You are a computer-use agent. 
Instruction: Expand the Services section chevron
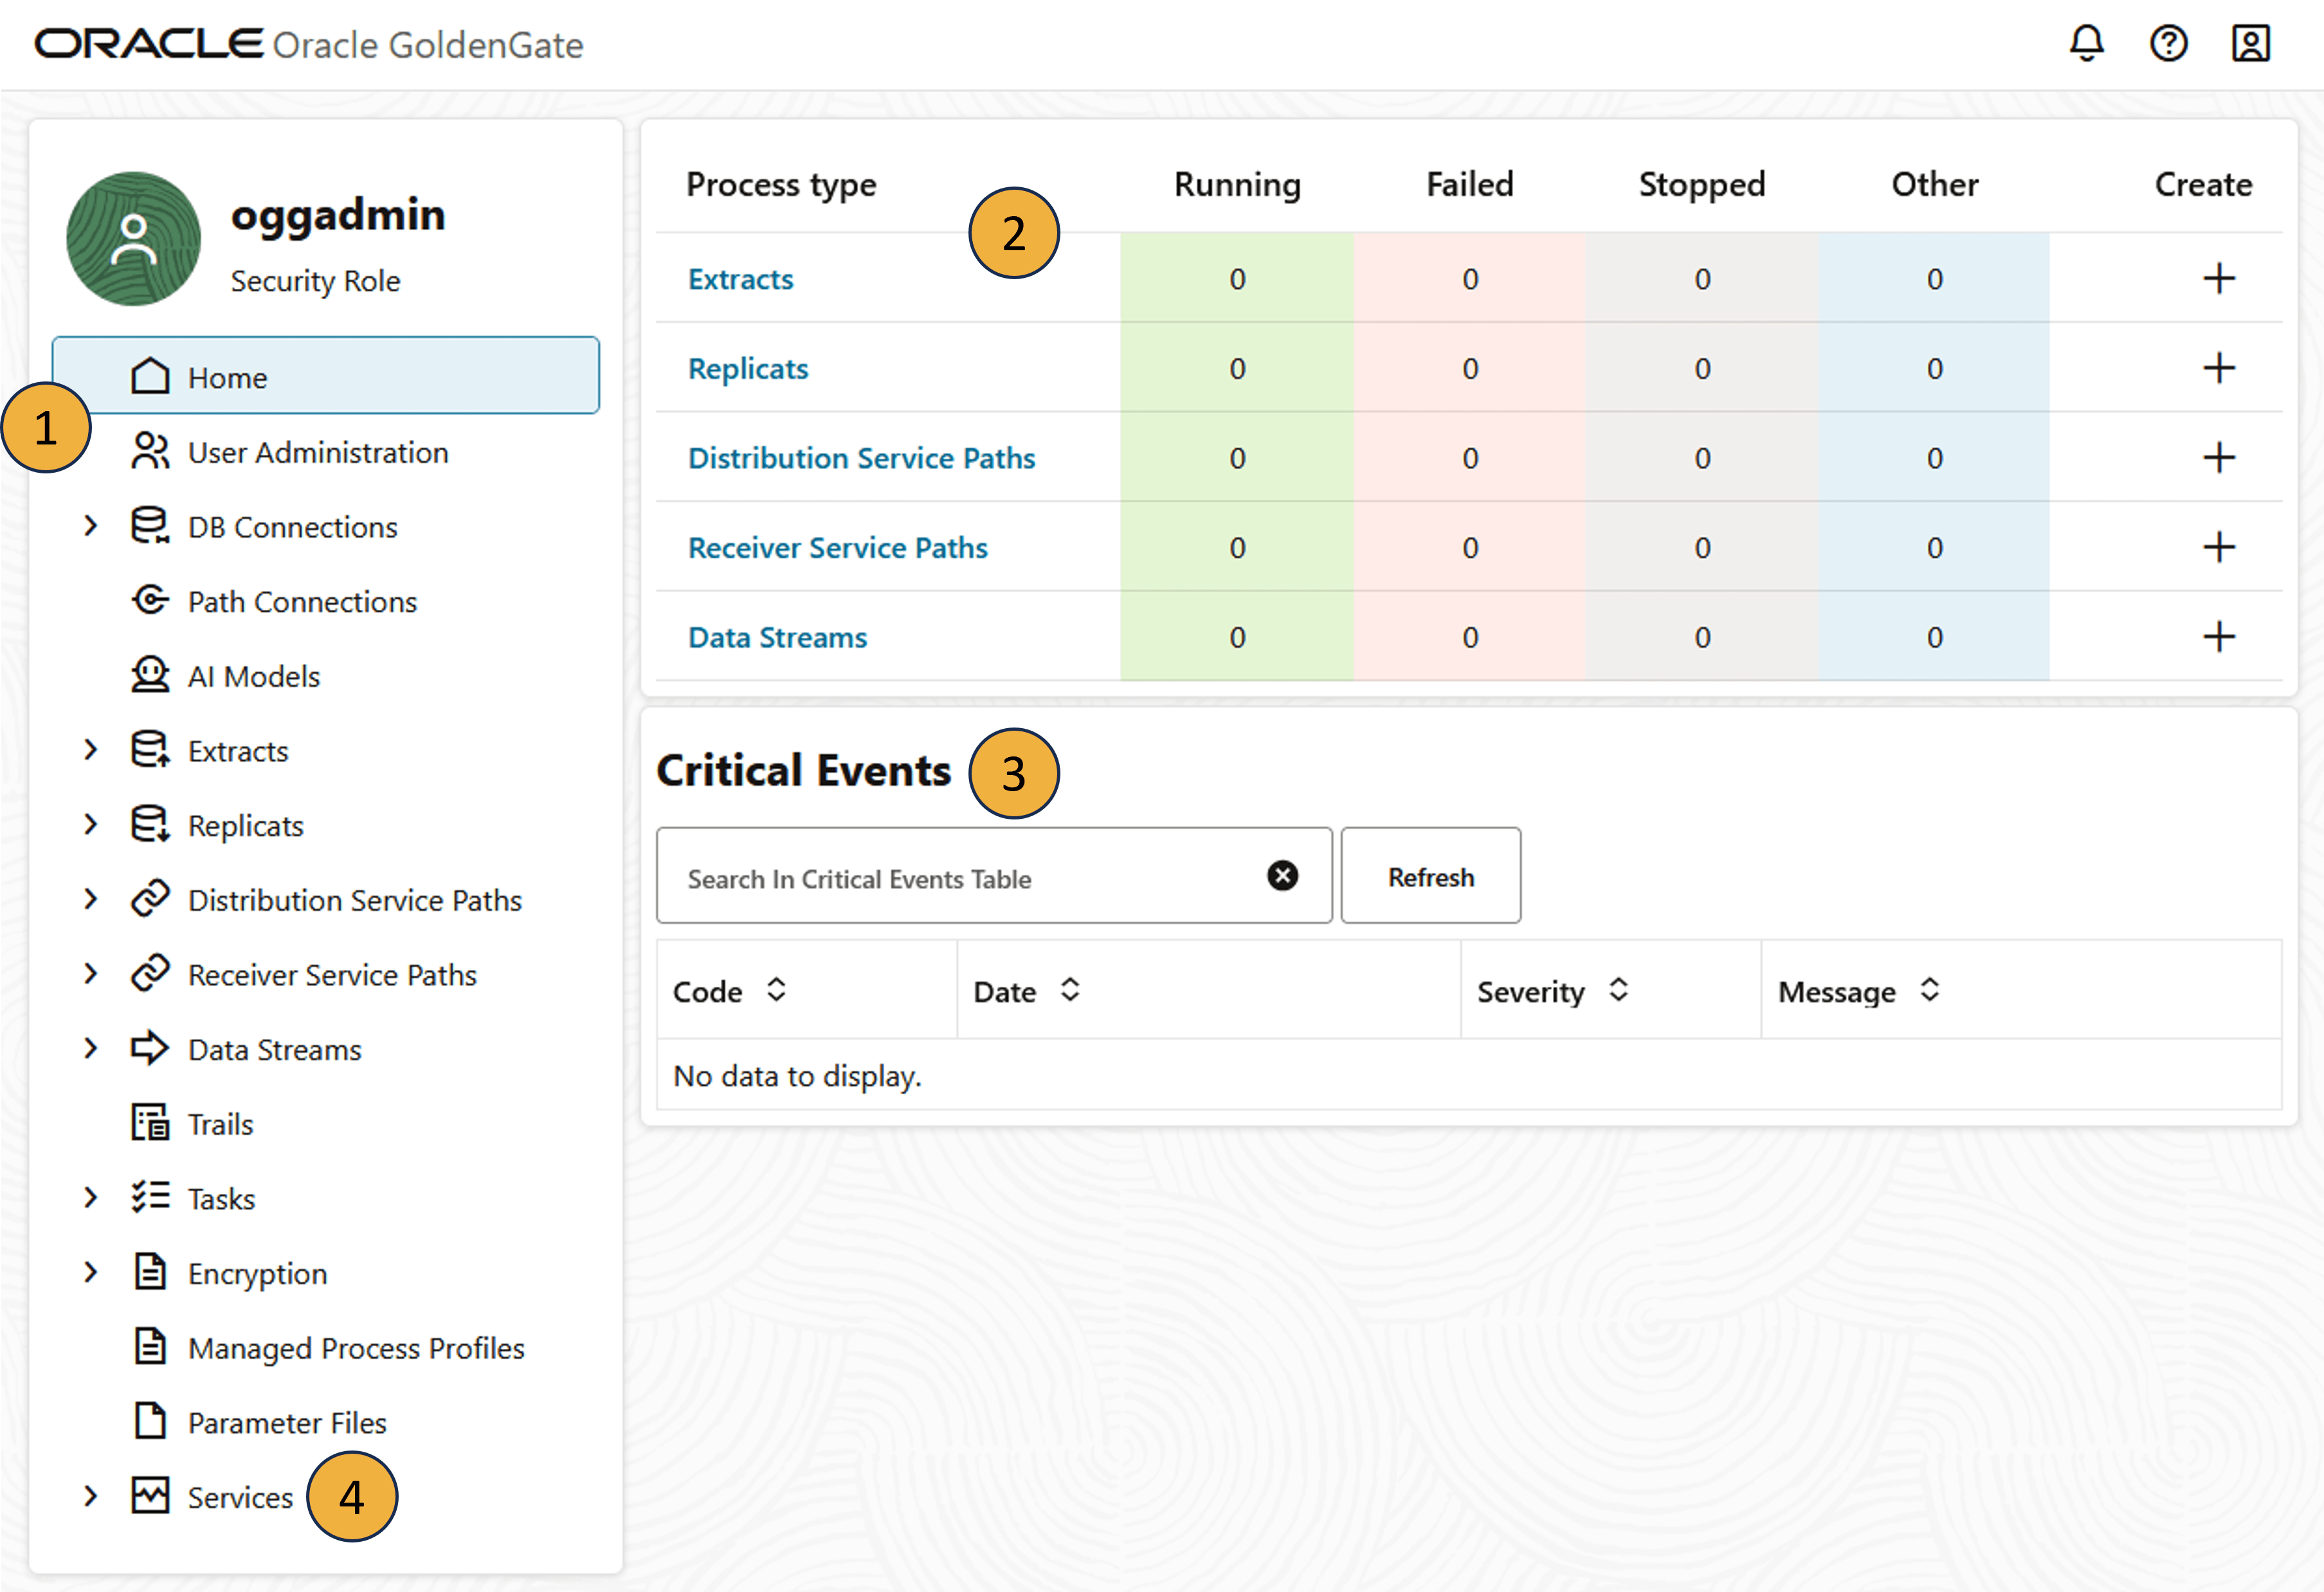click(91, 1496)
